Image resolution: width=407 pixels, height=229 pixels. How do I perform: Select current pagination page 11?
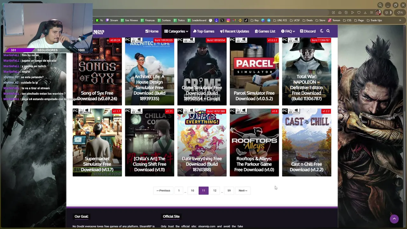pyautogui.click(x=203, y=191)
